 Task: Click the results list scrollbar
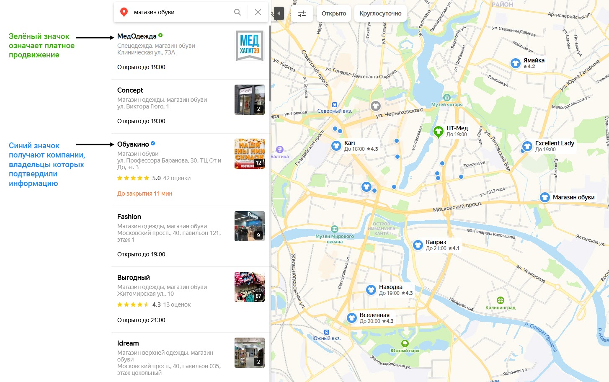pos(270,63)
